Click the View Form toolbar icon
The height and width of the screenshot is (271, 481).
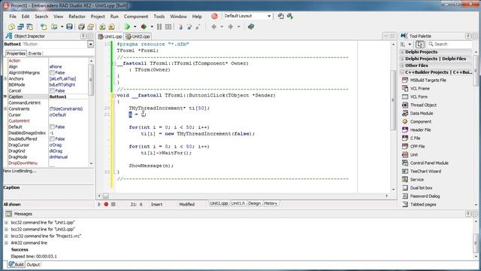(20, 27)
